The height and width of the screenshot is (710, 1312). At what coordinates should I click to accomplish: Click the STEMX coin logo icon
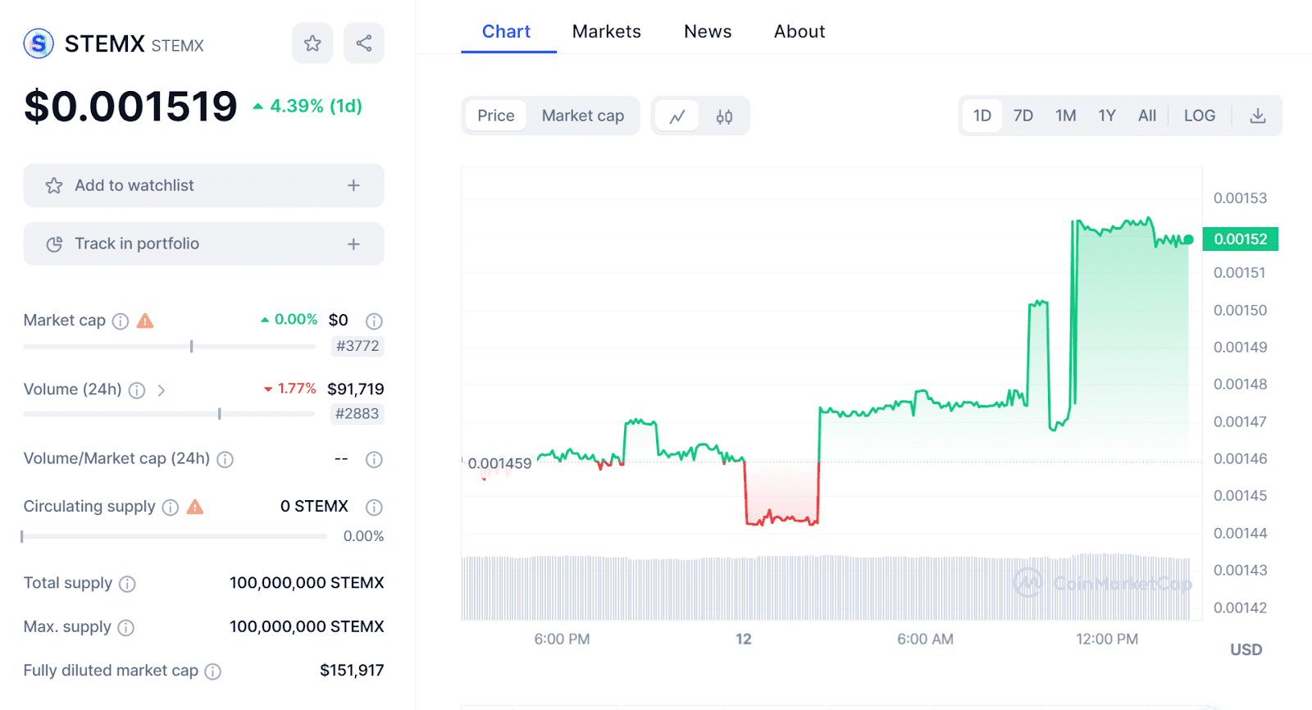point(39,43)
